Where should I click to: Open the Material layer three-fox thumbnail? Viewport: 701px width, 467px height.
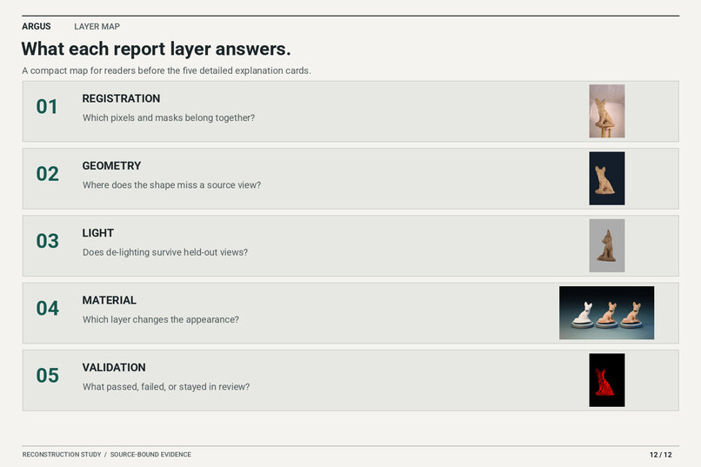607,313
